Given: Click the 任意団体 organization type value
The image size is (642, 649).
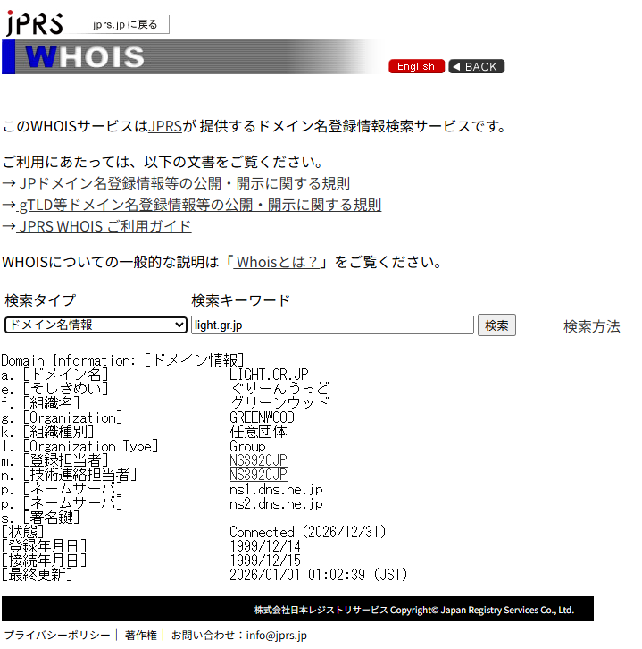Looking at the screenshot, I should coord(258,432).
